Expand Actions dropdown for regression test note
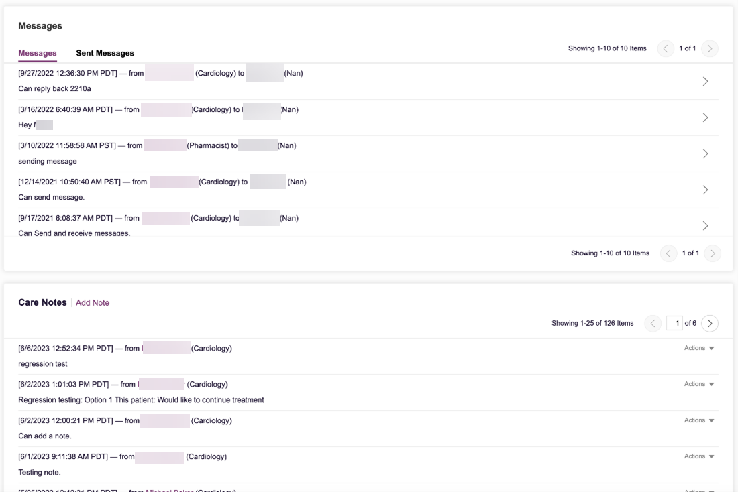 coord(699,348)
